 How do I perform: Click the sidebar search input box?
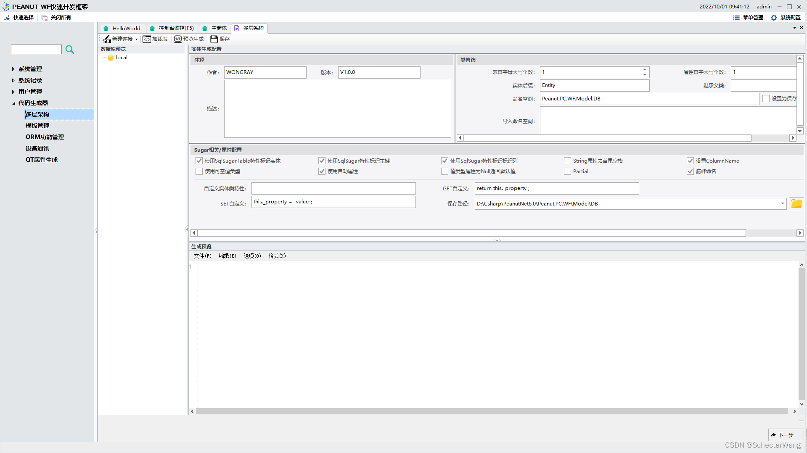[36, 50]
